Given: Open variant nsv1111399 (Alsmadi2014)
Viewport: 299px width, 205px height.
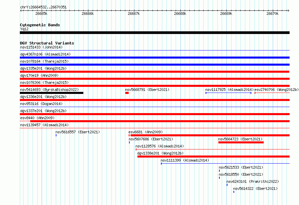Looking at the screenshot, I should (185, 160).
